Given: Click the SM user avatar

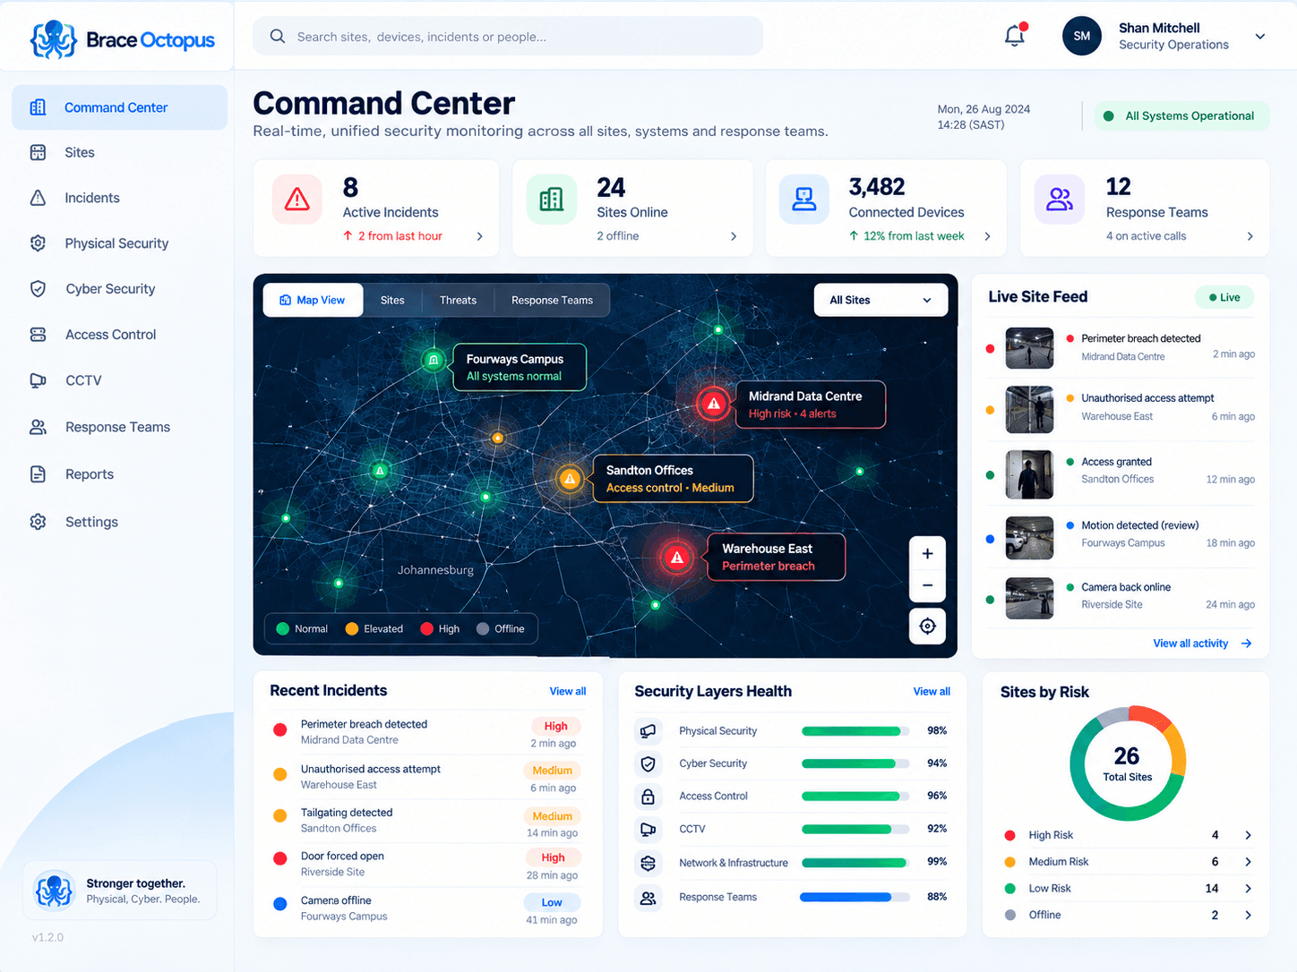Looking at the screenshot, I should tap(1081, 36).
